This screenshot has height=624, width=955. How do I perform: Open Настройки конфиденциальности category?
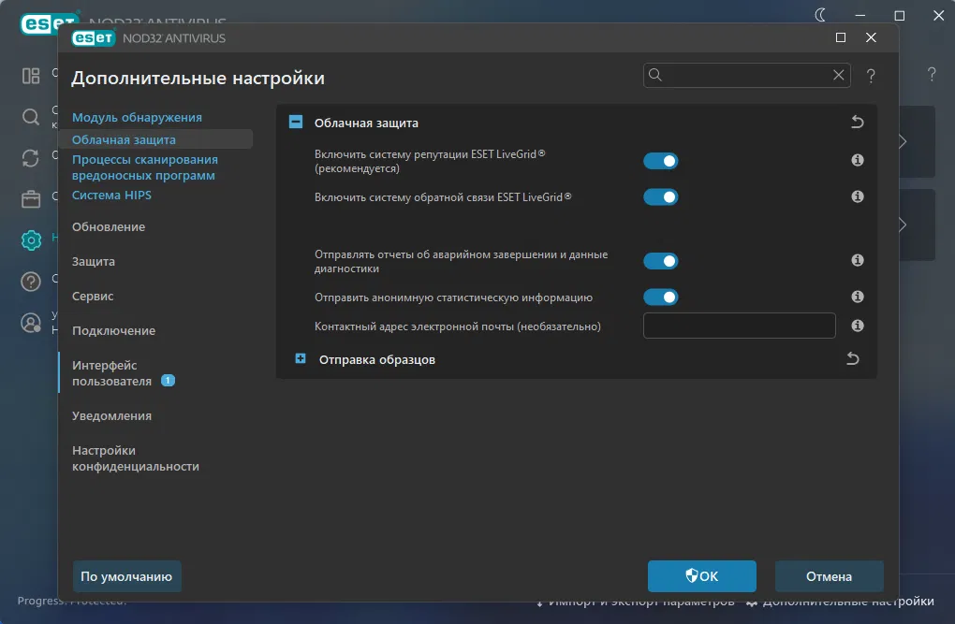click(135, 458)
